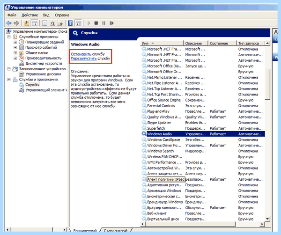The image size is (281, 235).
Task: Toggle the action pane toolbar icon
Action: (78, 23)
